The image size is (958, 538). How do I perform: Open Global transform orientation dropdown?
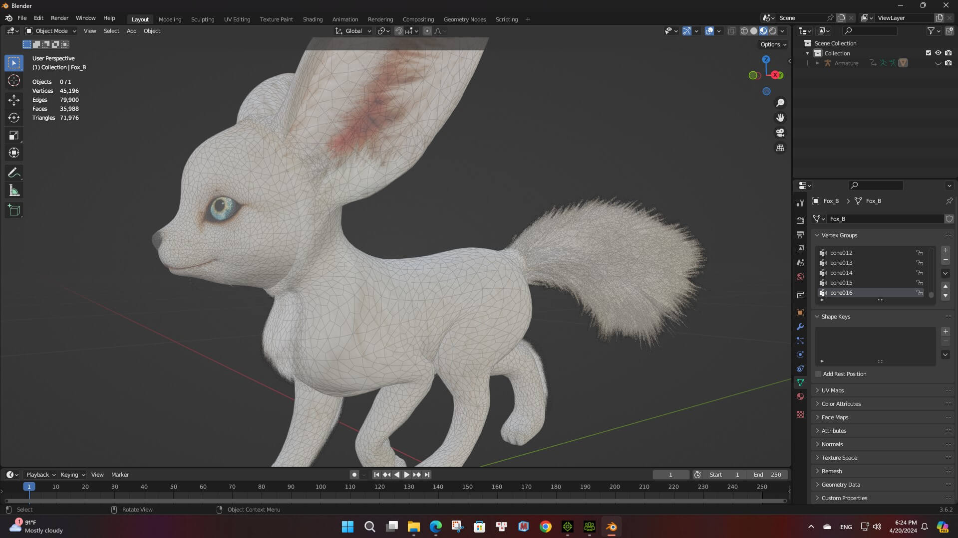click(x=353, y=31)
